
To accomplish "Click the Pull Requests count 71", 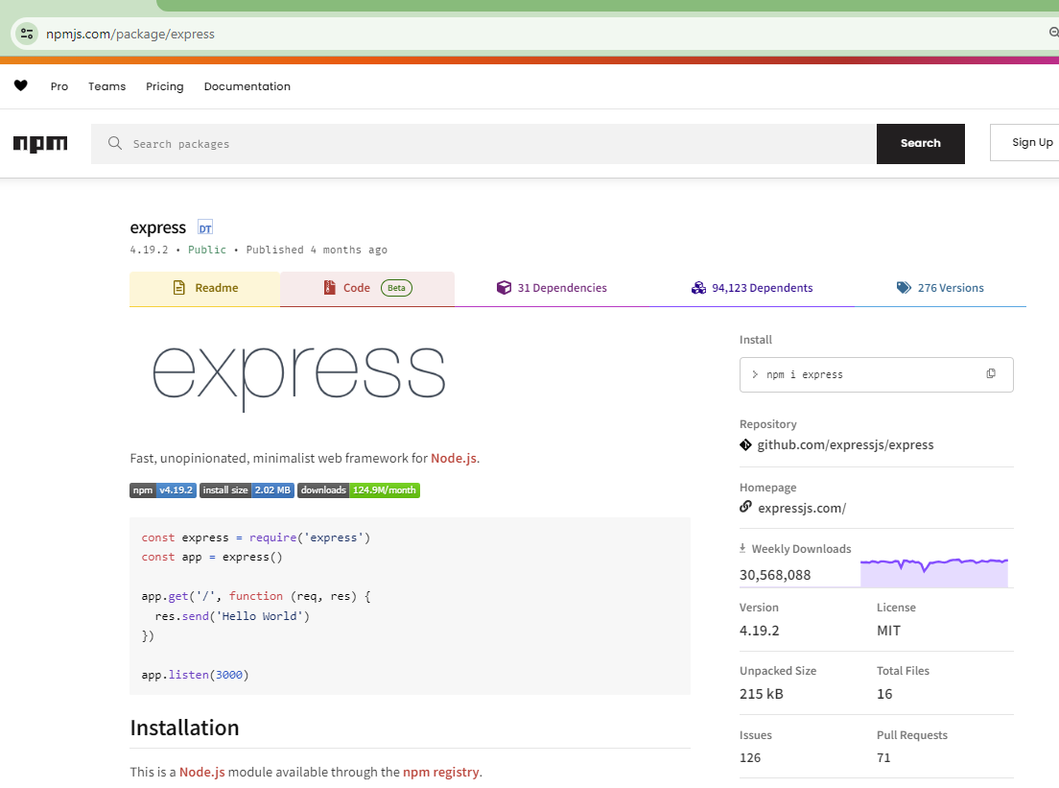I will click(883, 757).
